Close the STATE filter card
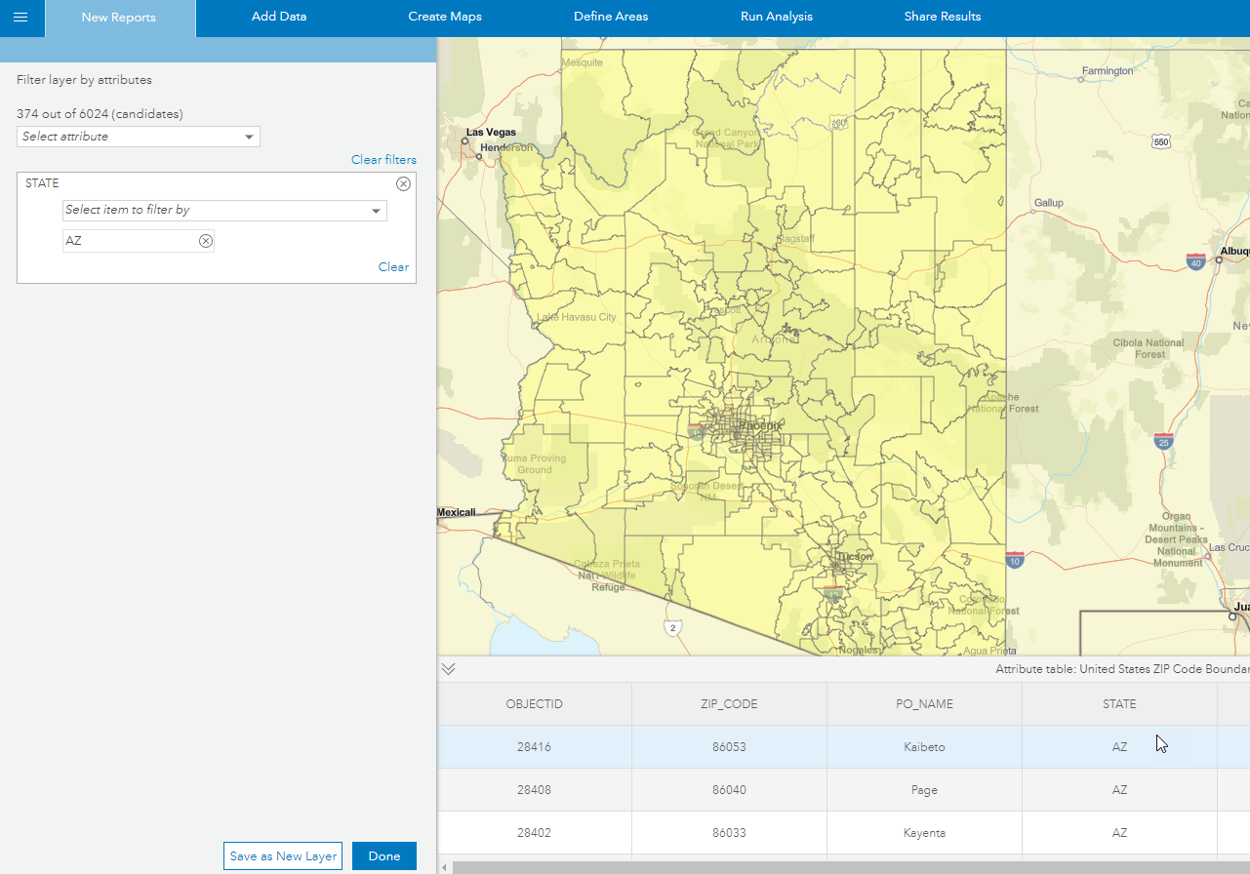Image resolution: width=1250 pixels, height=874 pixels. [x=403, y=183]
